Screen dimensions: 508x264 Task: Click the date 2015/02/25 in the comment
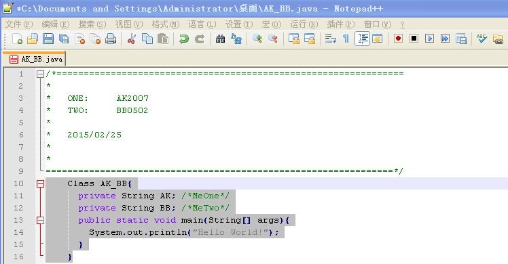coord(94,135)
